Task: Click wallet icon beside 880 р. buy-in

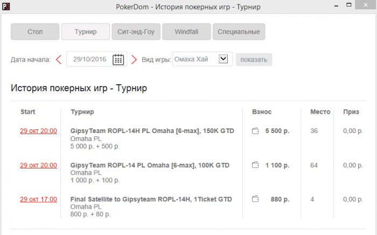Action: [255, 199]
